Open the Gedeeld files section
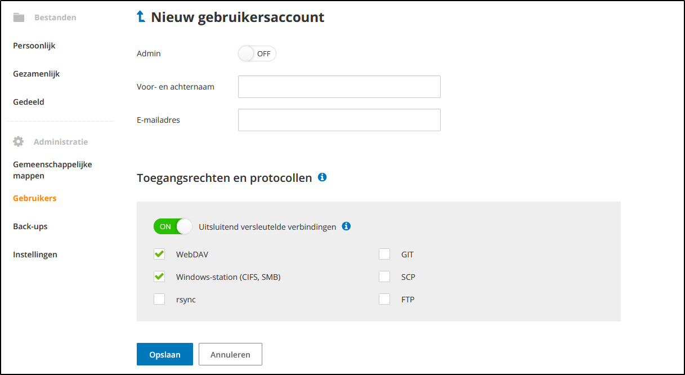This screenshot has height=375, width=685. pyautogui.click(x=28, y=102)
